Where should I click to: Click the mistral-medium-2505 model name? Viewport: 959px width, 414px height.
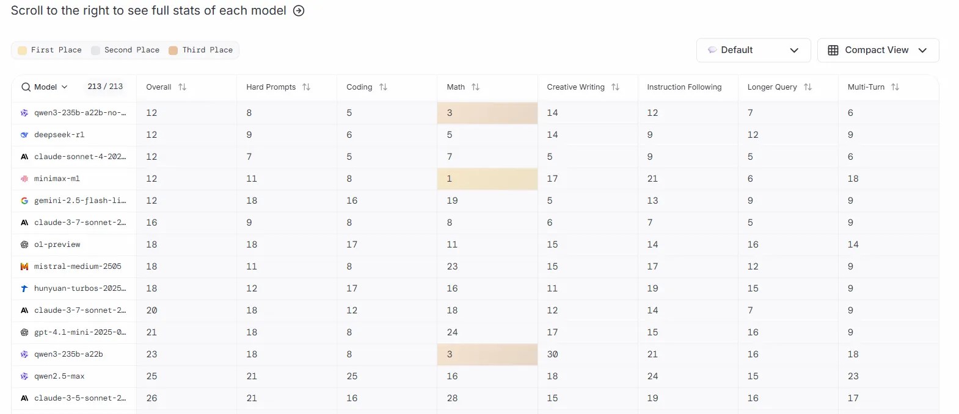tap(78, 266)
